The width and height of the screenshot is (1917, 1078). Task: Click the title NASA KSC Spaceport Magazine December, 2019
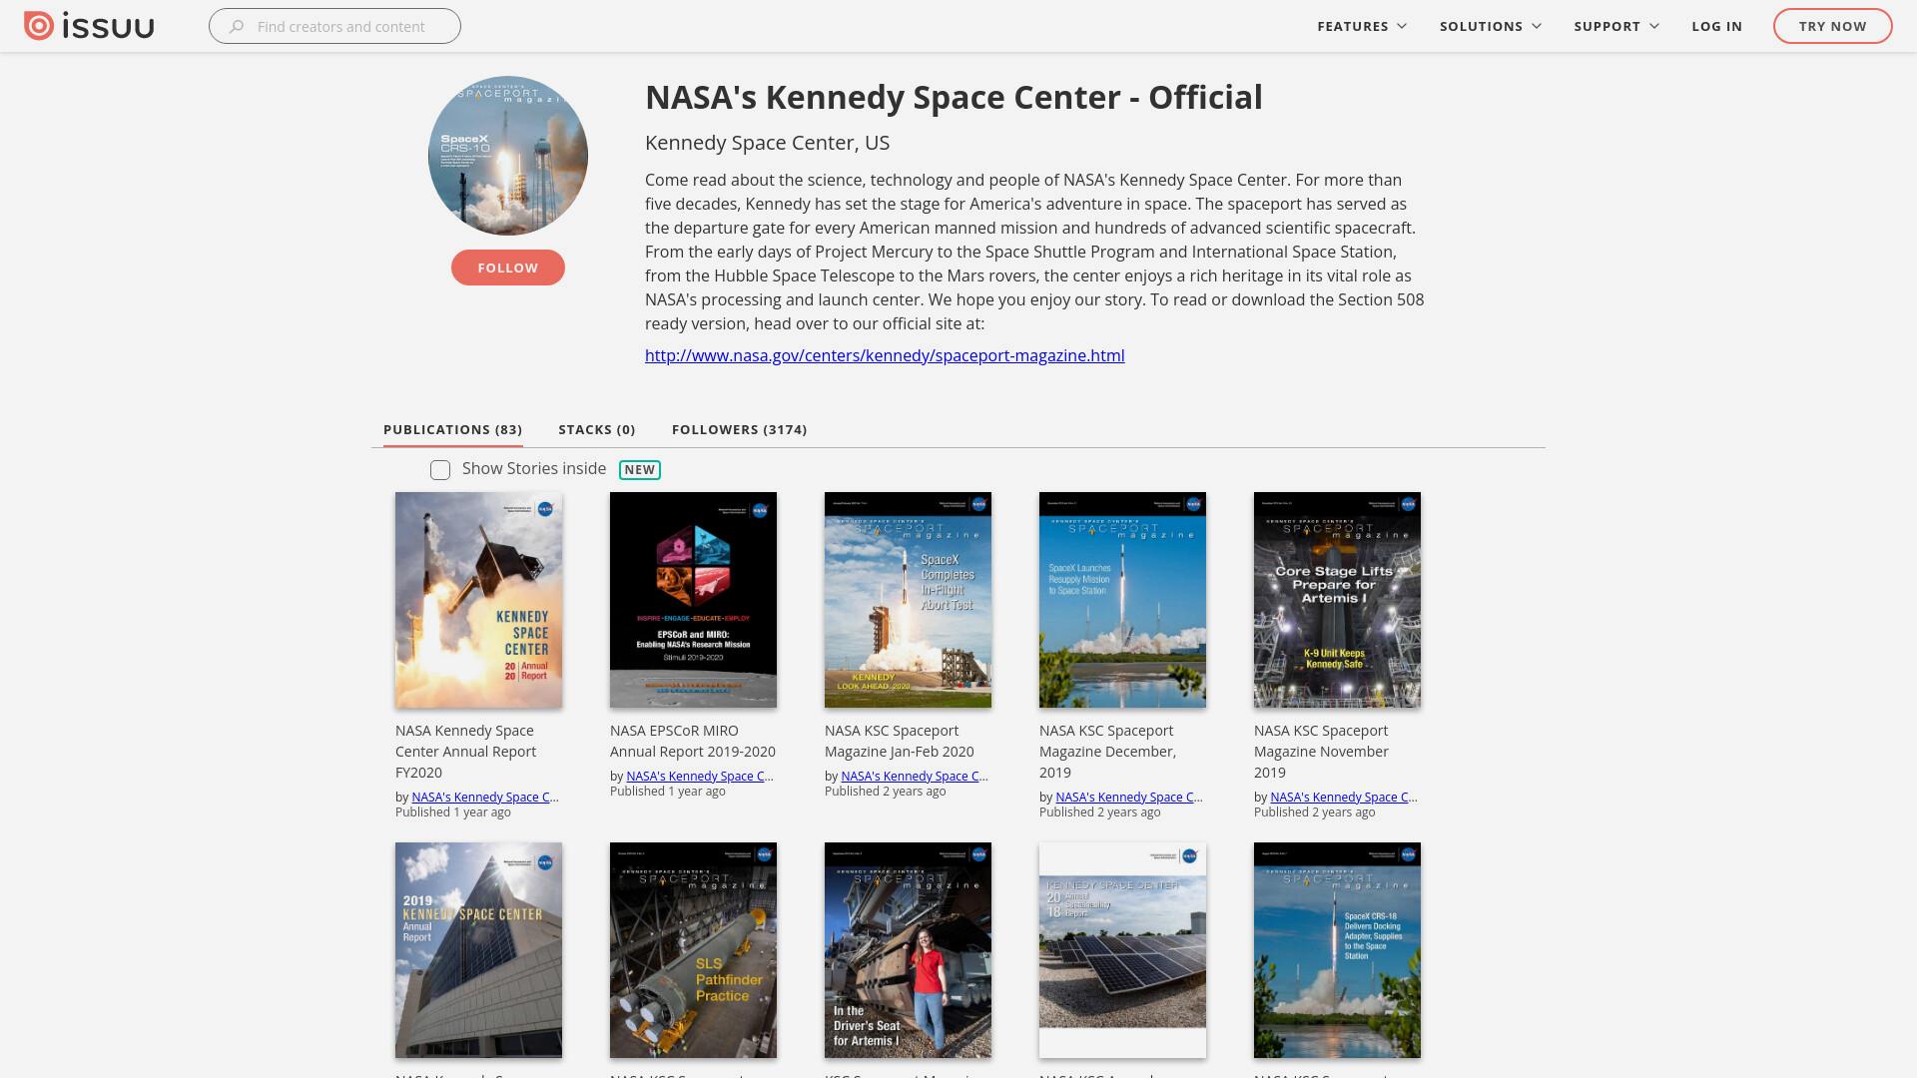point(1107,752)
